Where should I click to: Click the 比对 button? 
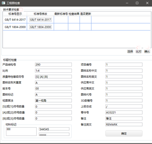pyautogui.click(x=139, y=51)
